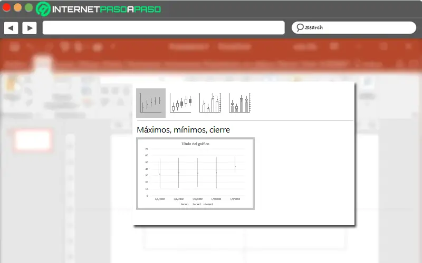Select the Volume-Open-High-Low-Close stock chart icon
422x263 pixels.
[240, 103]
